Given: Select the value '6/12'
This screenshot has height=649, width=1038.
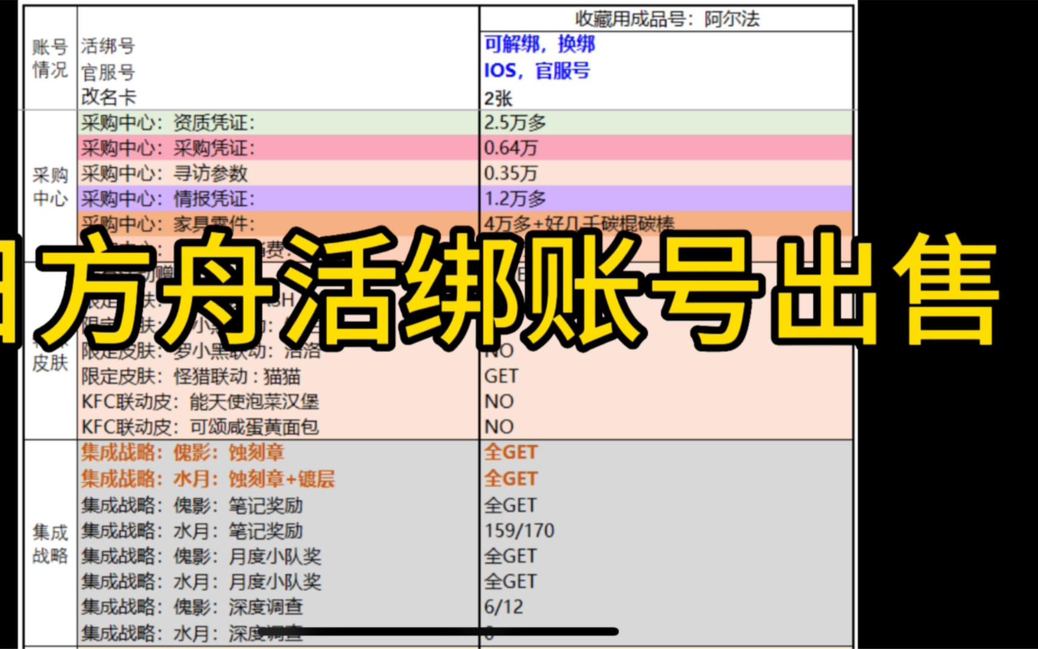Looking at the screenshot, I should (x=503, y=607).
